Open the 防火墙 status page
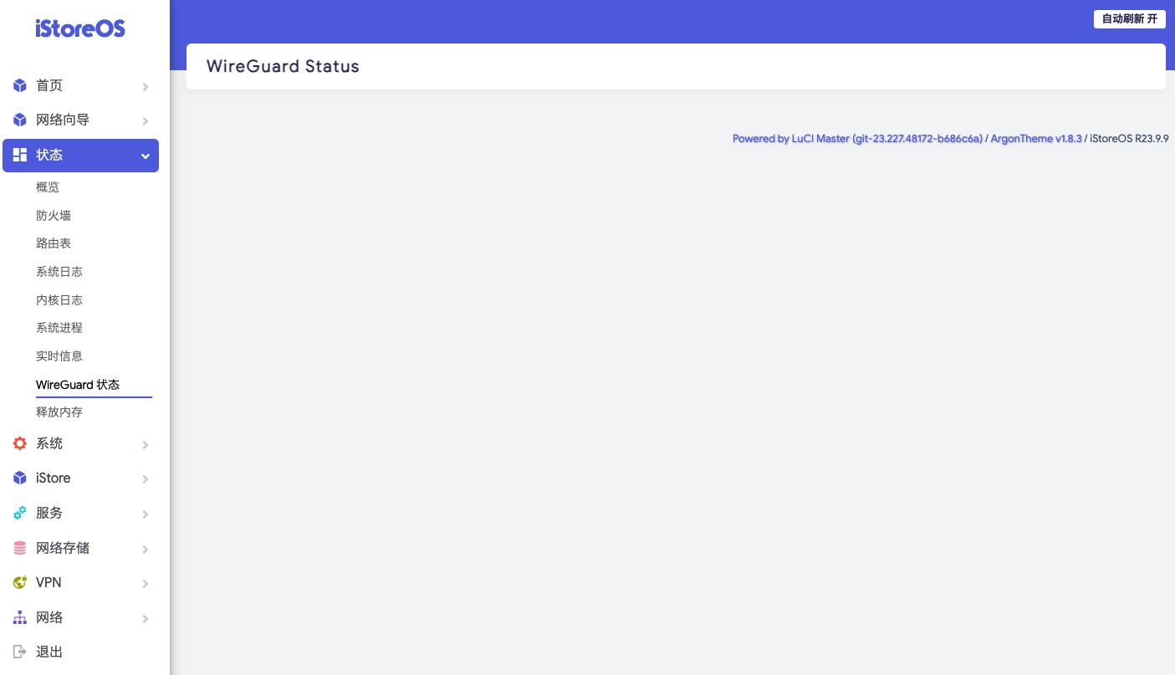The width and height of the screenshot is (1175, 675). pyautogui.click(x=54, y=216)
